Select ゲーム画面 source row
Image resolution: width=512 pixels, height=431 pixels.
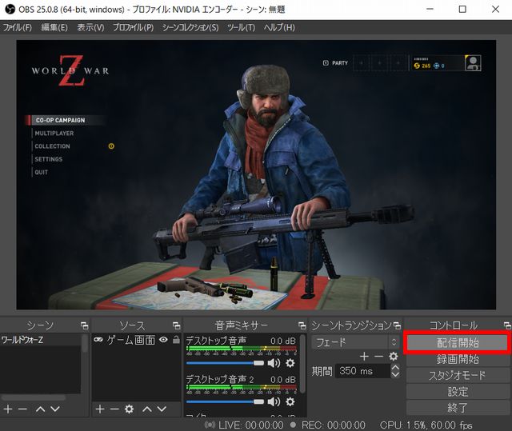click(x=137, y=340)
